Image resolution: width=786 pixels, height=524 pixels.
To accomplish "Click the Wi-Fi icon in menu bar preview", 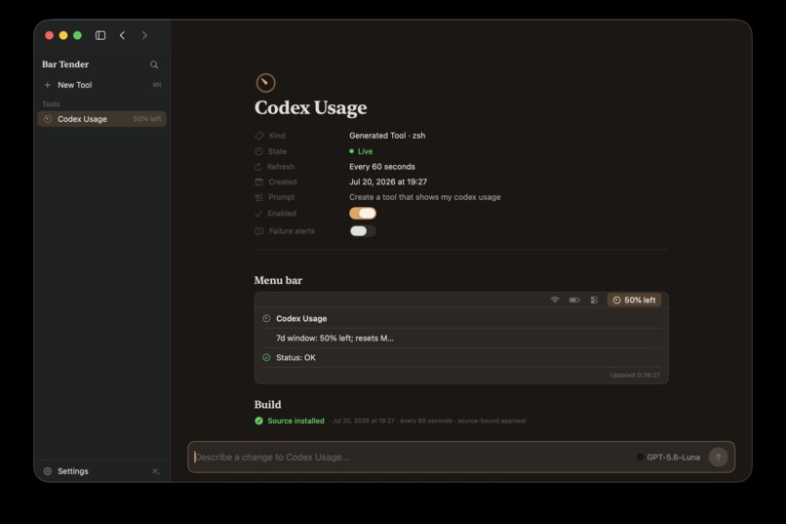I will [555, 300].
